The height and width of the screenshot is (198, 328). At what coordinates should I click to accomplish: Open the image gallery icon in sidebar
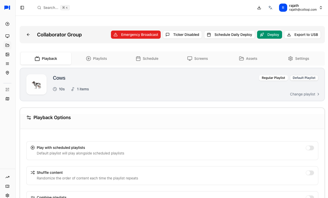pyautogui.click(x=7, y=54)
